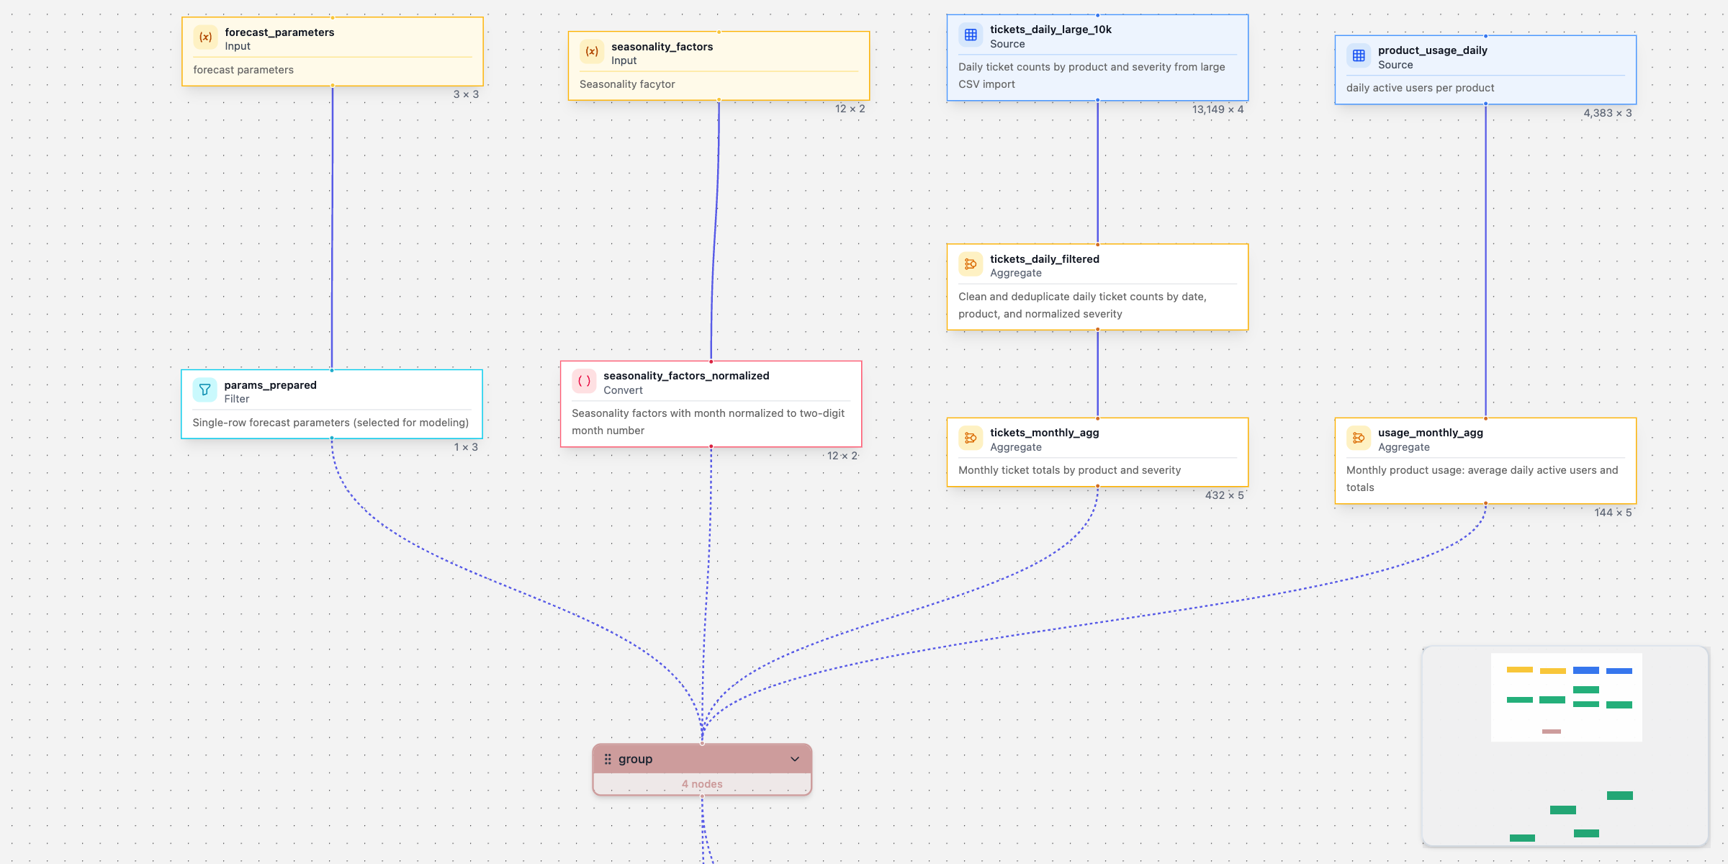The image size is (1728, 864).
Task: Click the Input icon on forecast_parameters node
Action: 205,37
